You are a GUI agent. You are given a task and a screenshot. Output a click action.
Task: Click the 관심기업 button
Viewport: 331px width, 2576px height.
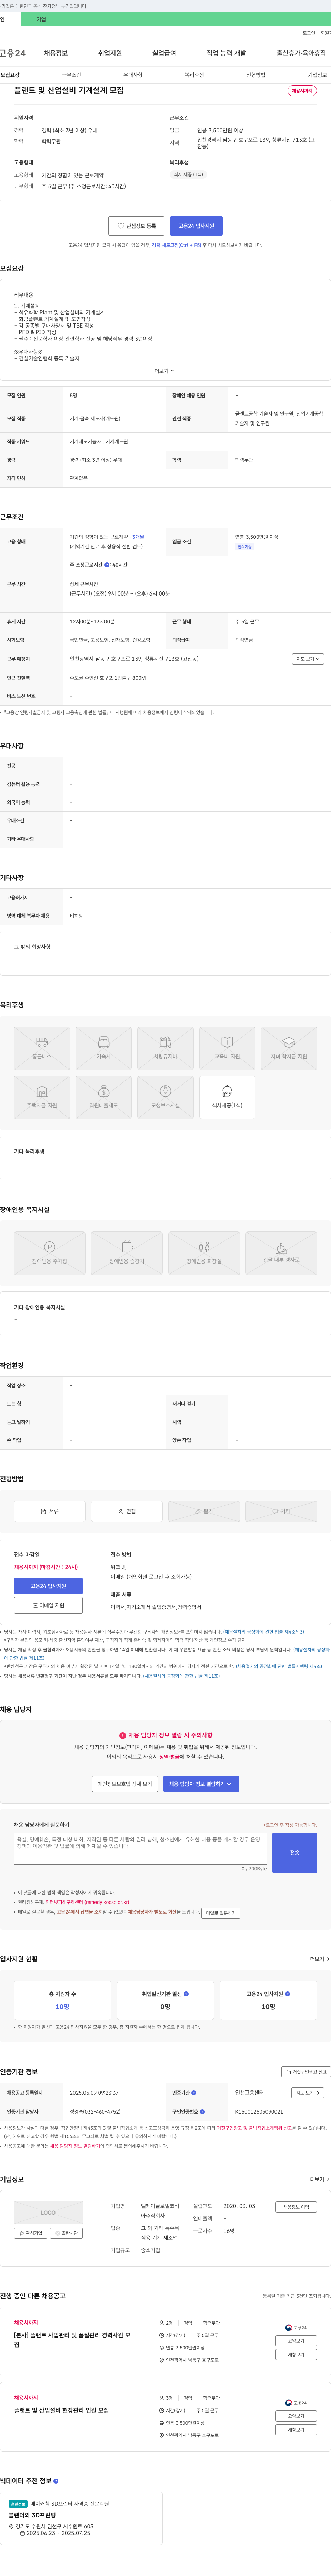(x=31, y=2233)
